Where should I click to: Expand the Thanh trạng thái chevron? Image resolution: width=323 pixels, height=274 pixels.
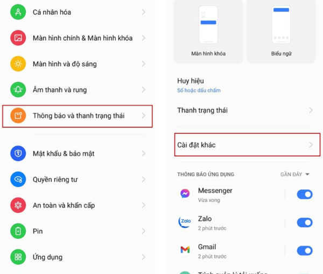pyautogui.click(x=311, y=110)
